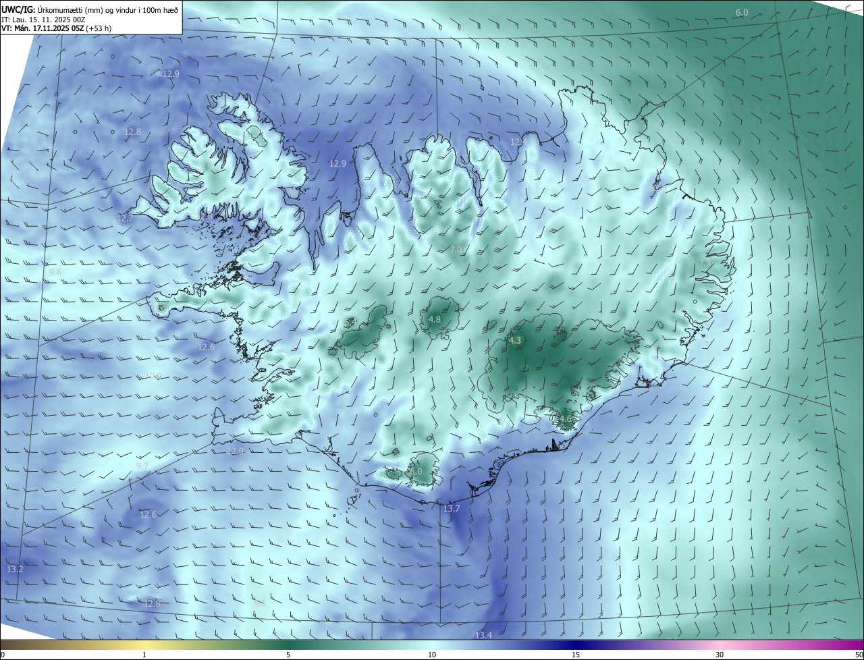Click the 13.7 value off the south coast

(x=452, y=508)
